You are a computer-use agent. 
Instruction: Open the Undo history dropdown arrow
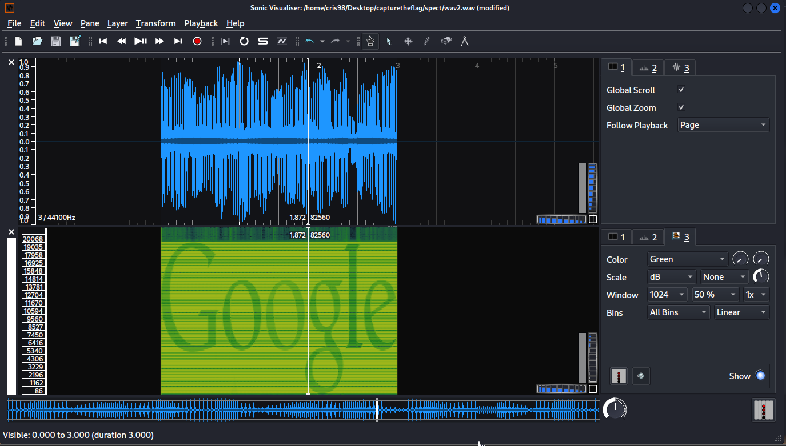coord(322,41)
